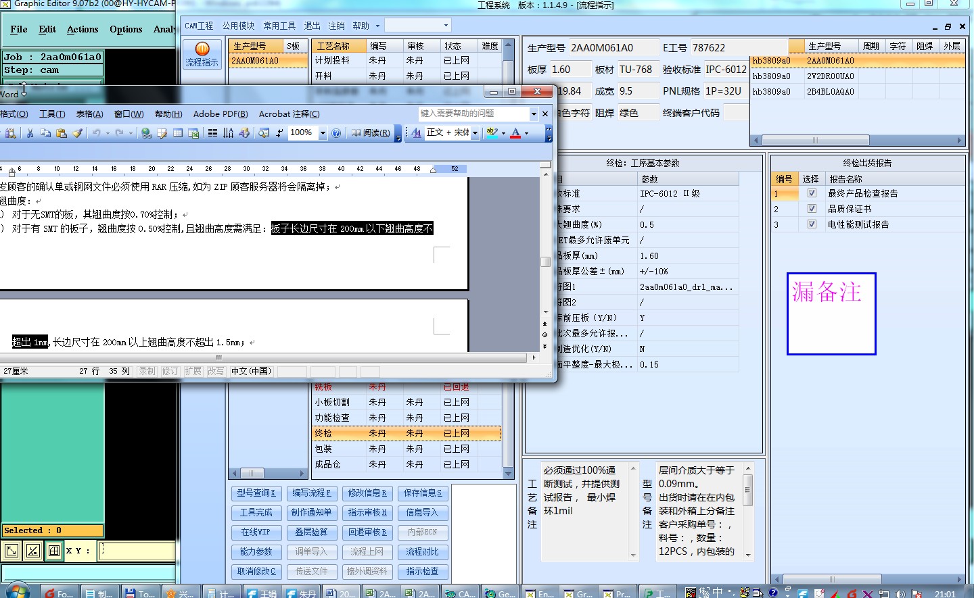Viewport: 974px width, 598px height.
Task: Click the 键入需要帮助的问题 help input field
Action: click(473, 114)
